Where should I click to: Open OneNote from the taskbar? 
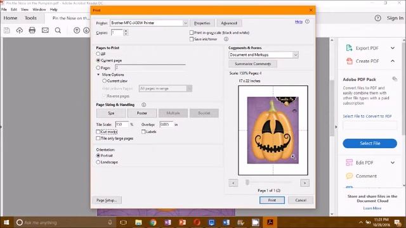pyautogui.click(x=167, y=222)
